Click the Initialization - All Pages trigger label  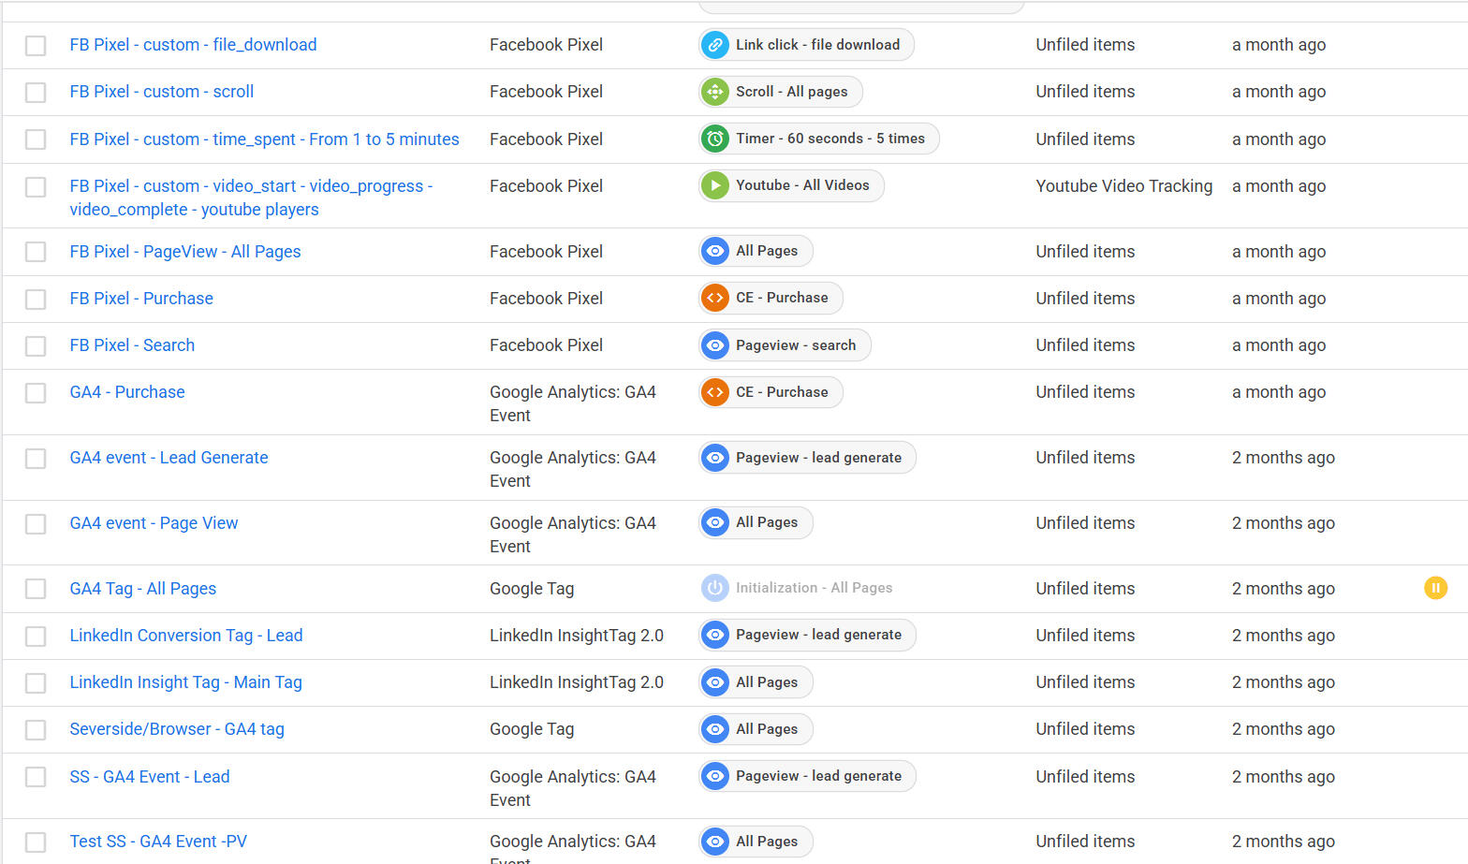point(815,588)
